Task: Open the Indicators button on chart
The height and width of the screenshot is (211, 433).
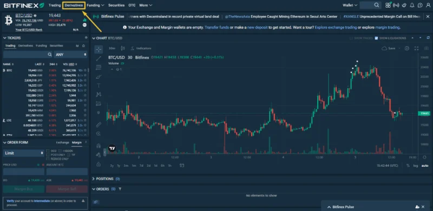Action: coord(141,48)
